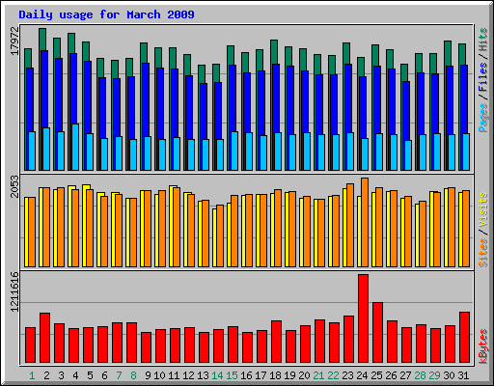Click the 2053 axis value
The height and width of the screenshot is (386, 494).
point(14,186)
